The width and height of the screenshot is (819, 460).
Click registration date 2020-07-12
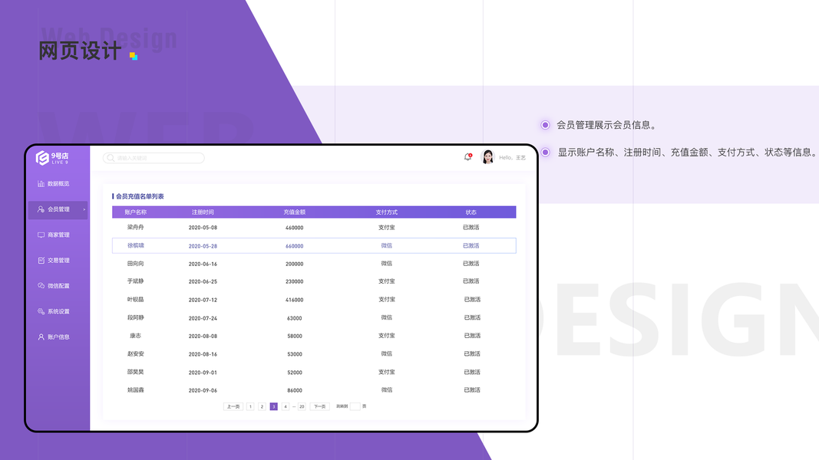(203, 300)
